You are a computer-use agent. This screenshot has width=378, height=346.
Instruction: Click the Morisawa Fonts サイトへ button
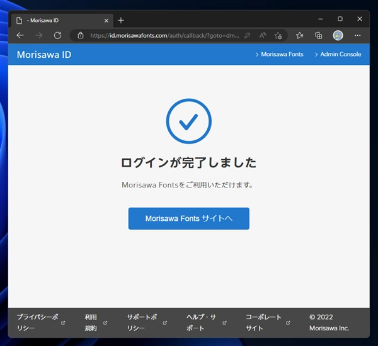tap(189, 218)
